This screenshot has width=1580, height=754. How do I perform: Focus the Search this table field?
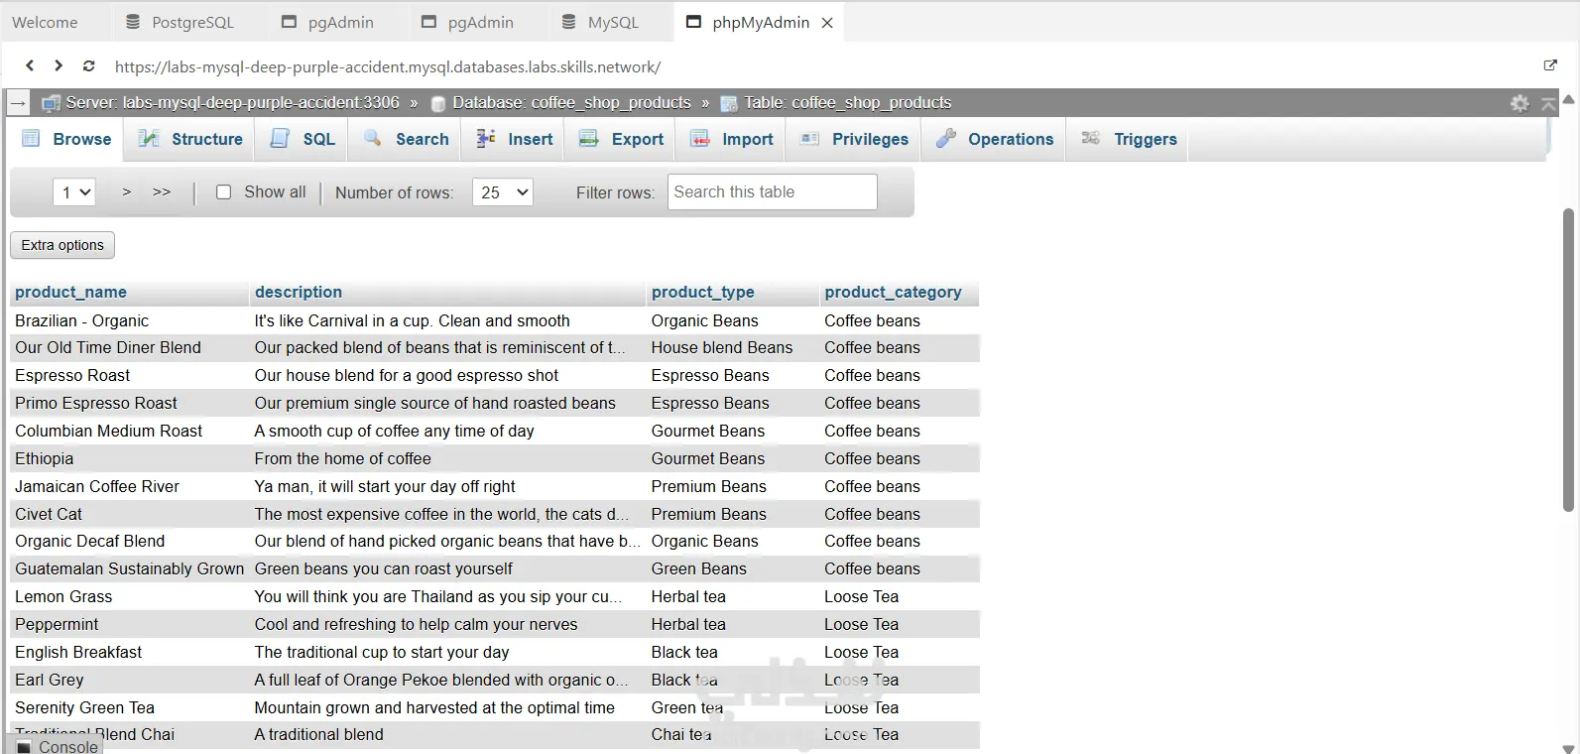point(772,192)
